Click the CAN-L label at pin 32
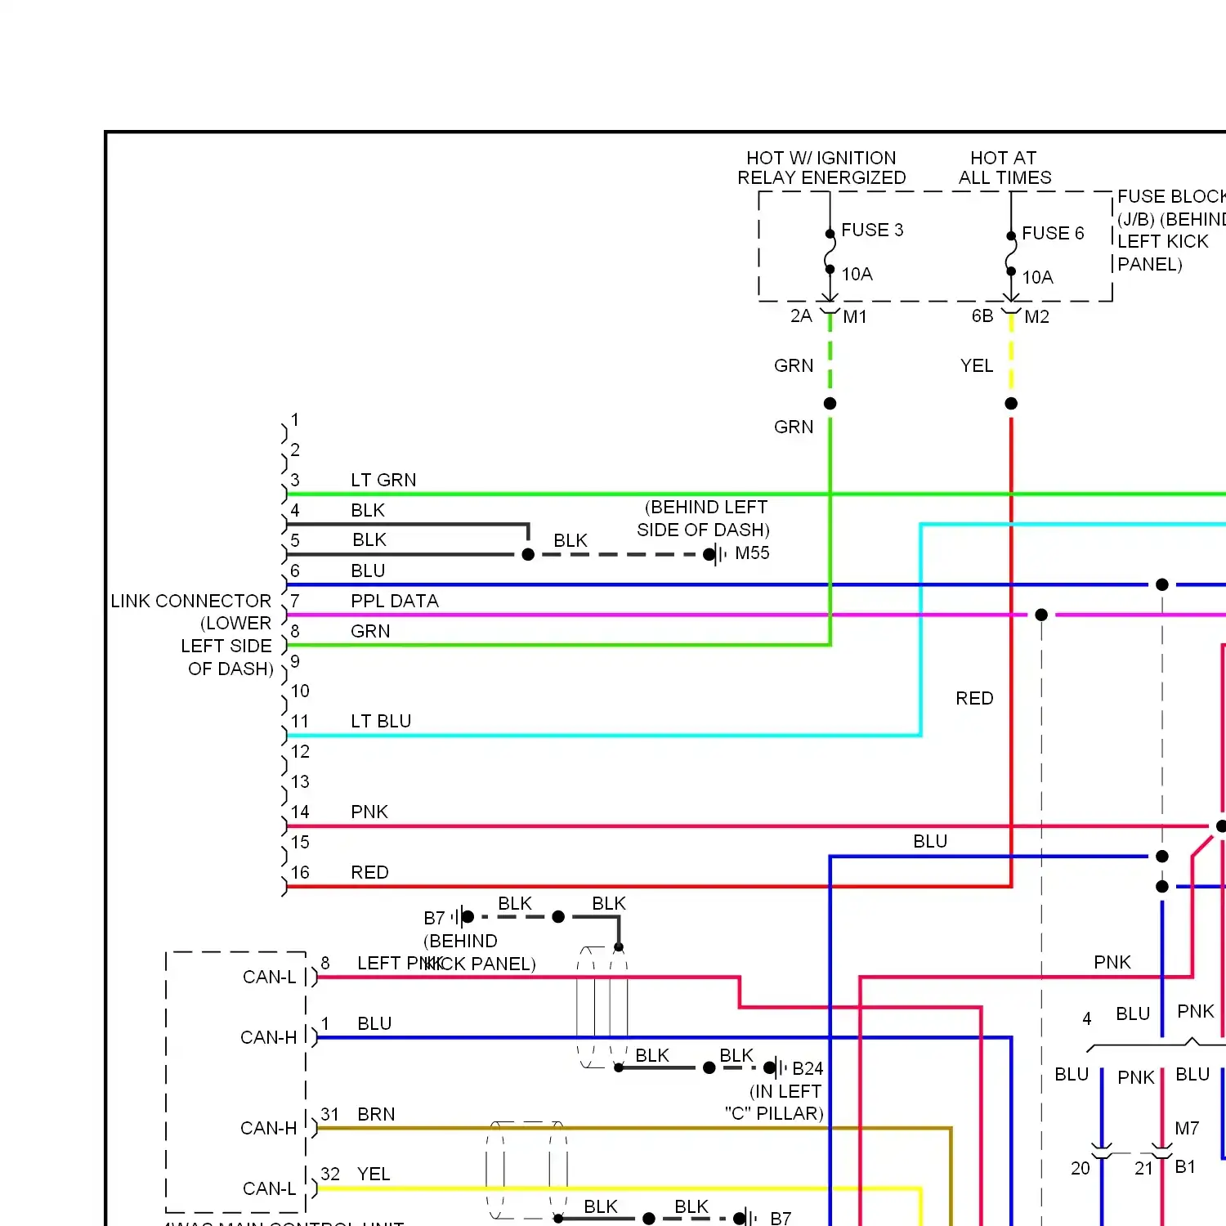Screen dimensions: 1226x1226 coord(270,1188)
